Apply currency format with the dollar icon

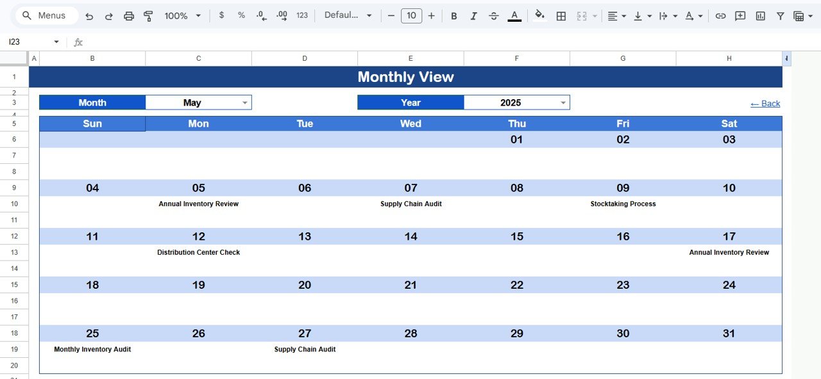221,15
